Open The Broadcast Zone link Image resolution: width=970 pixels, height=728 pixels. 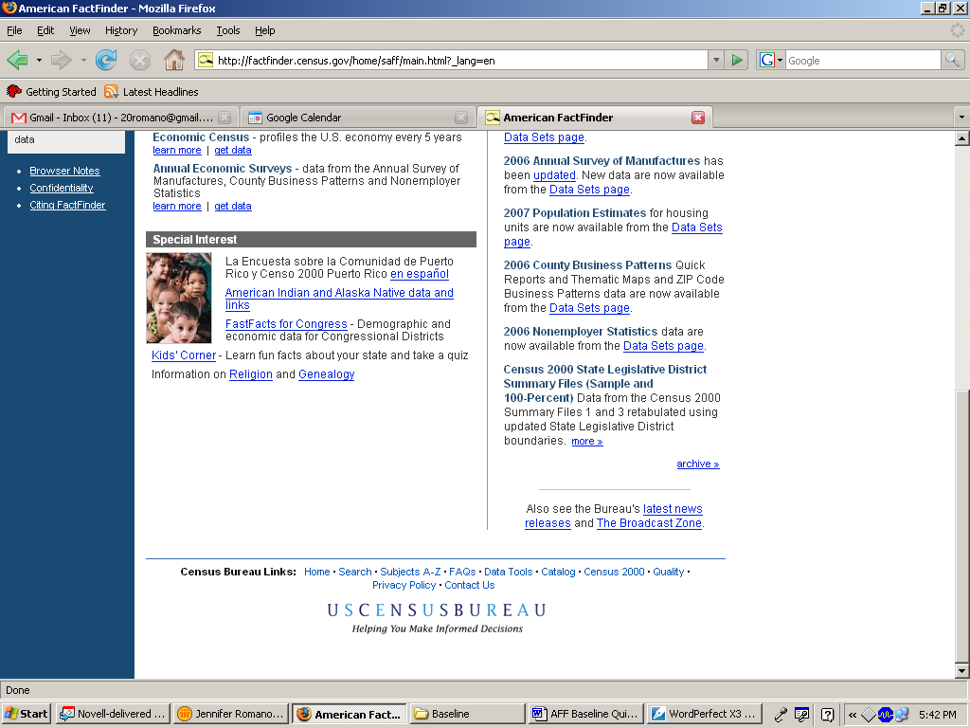(x=649, y=523)
